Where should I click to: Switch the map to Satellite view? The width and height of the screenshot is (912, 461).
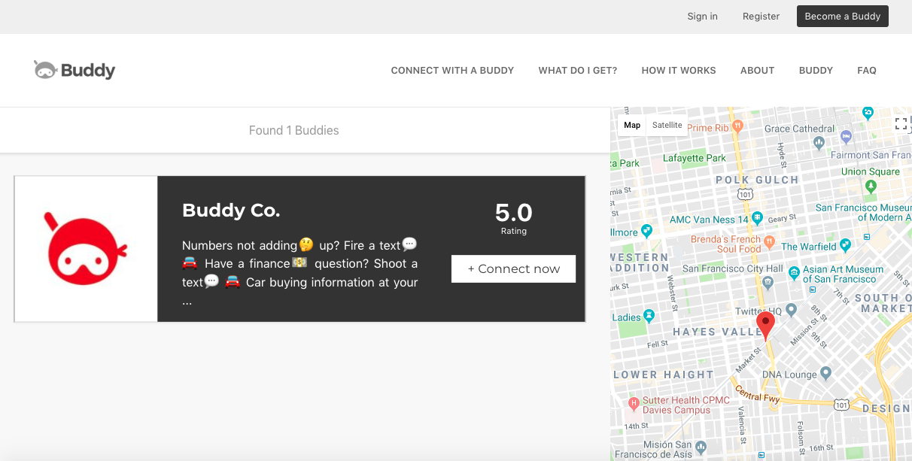(667, 125)
